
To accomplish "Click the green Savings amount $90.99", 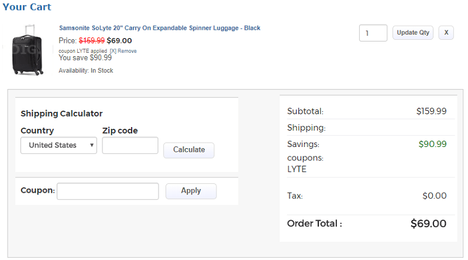I will (432, 144).
